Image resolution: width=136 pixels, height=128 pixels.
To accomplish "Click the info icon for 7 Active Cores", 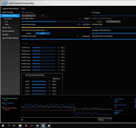I will pyautogui.click(x=59, y=67).
